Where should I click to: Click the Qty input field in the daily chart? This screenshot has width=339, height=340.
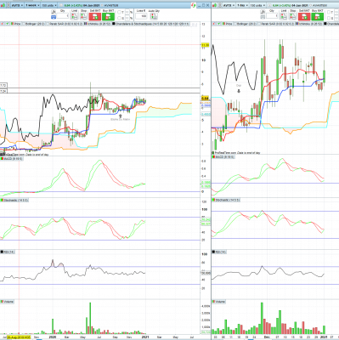click(272, 16)
